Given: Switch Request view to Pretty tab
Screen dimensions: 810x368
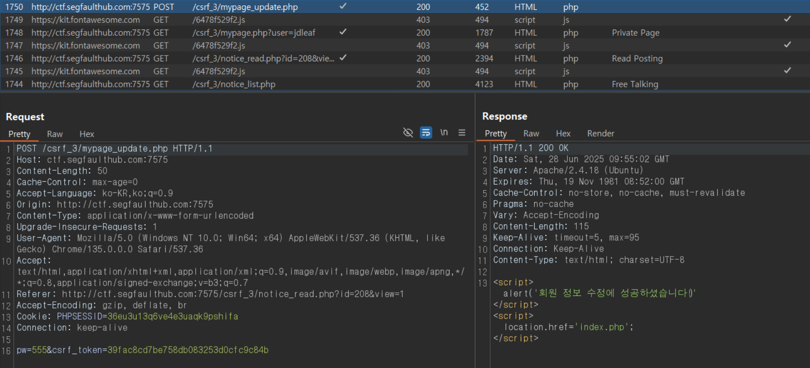Looking at the screenshot, I should click(x=19, y=134).
